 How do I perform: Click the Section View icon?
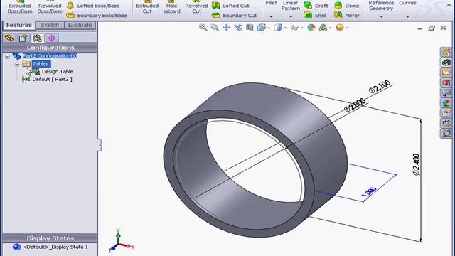pos(250,28)
